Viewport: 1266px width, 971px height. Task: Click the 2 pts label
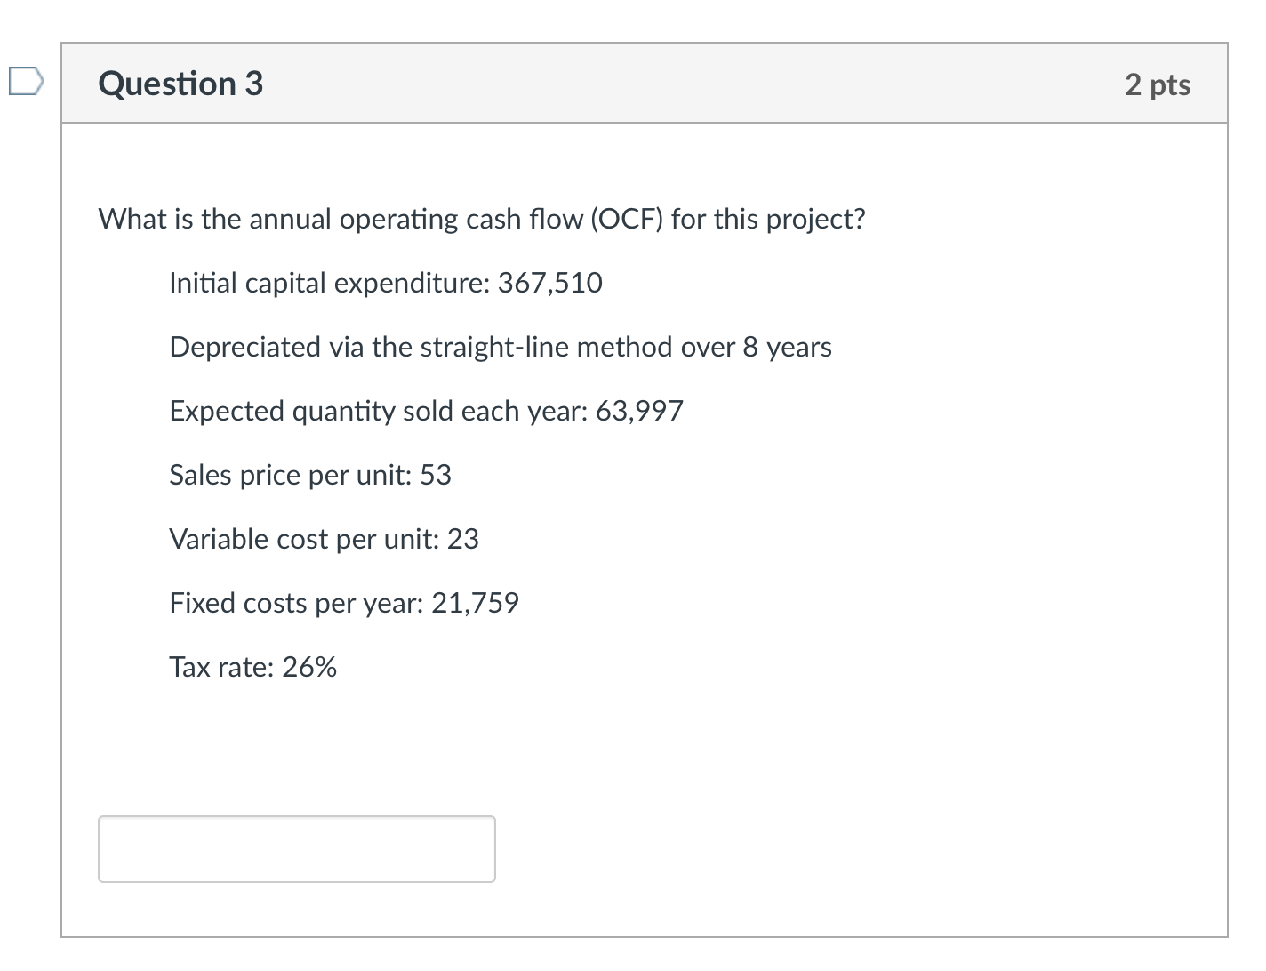coord(1158,84)
